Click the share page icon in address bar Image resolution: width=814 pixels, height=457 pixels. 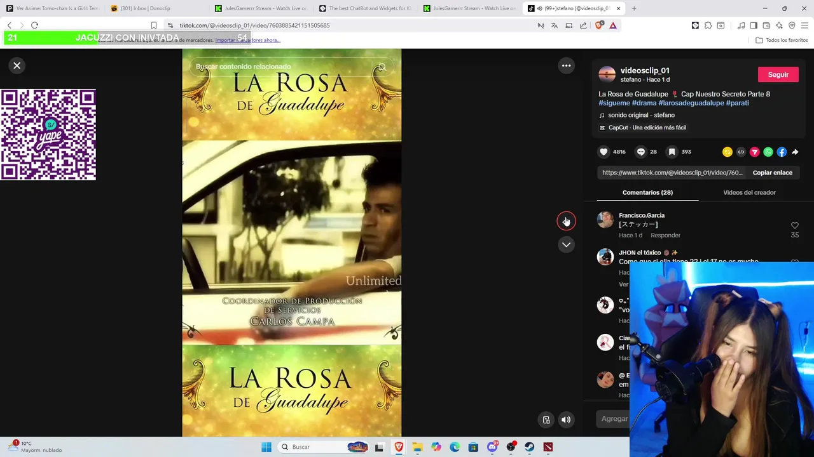click(583, 25)
